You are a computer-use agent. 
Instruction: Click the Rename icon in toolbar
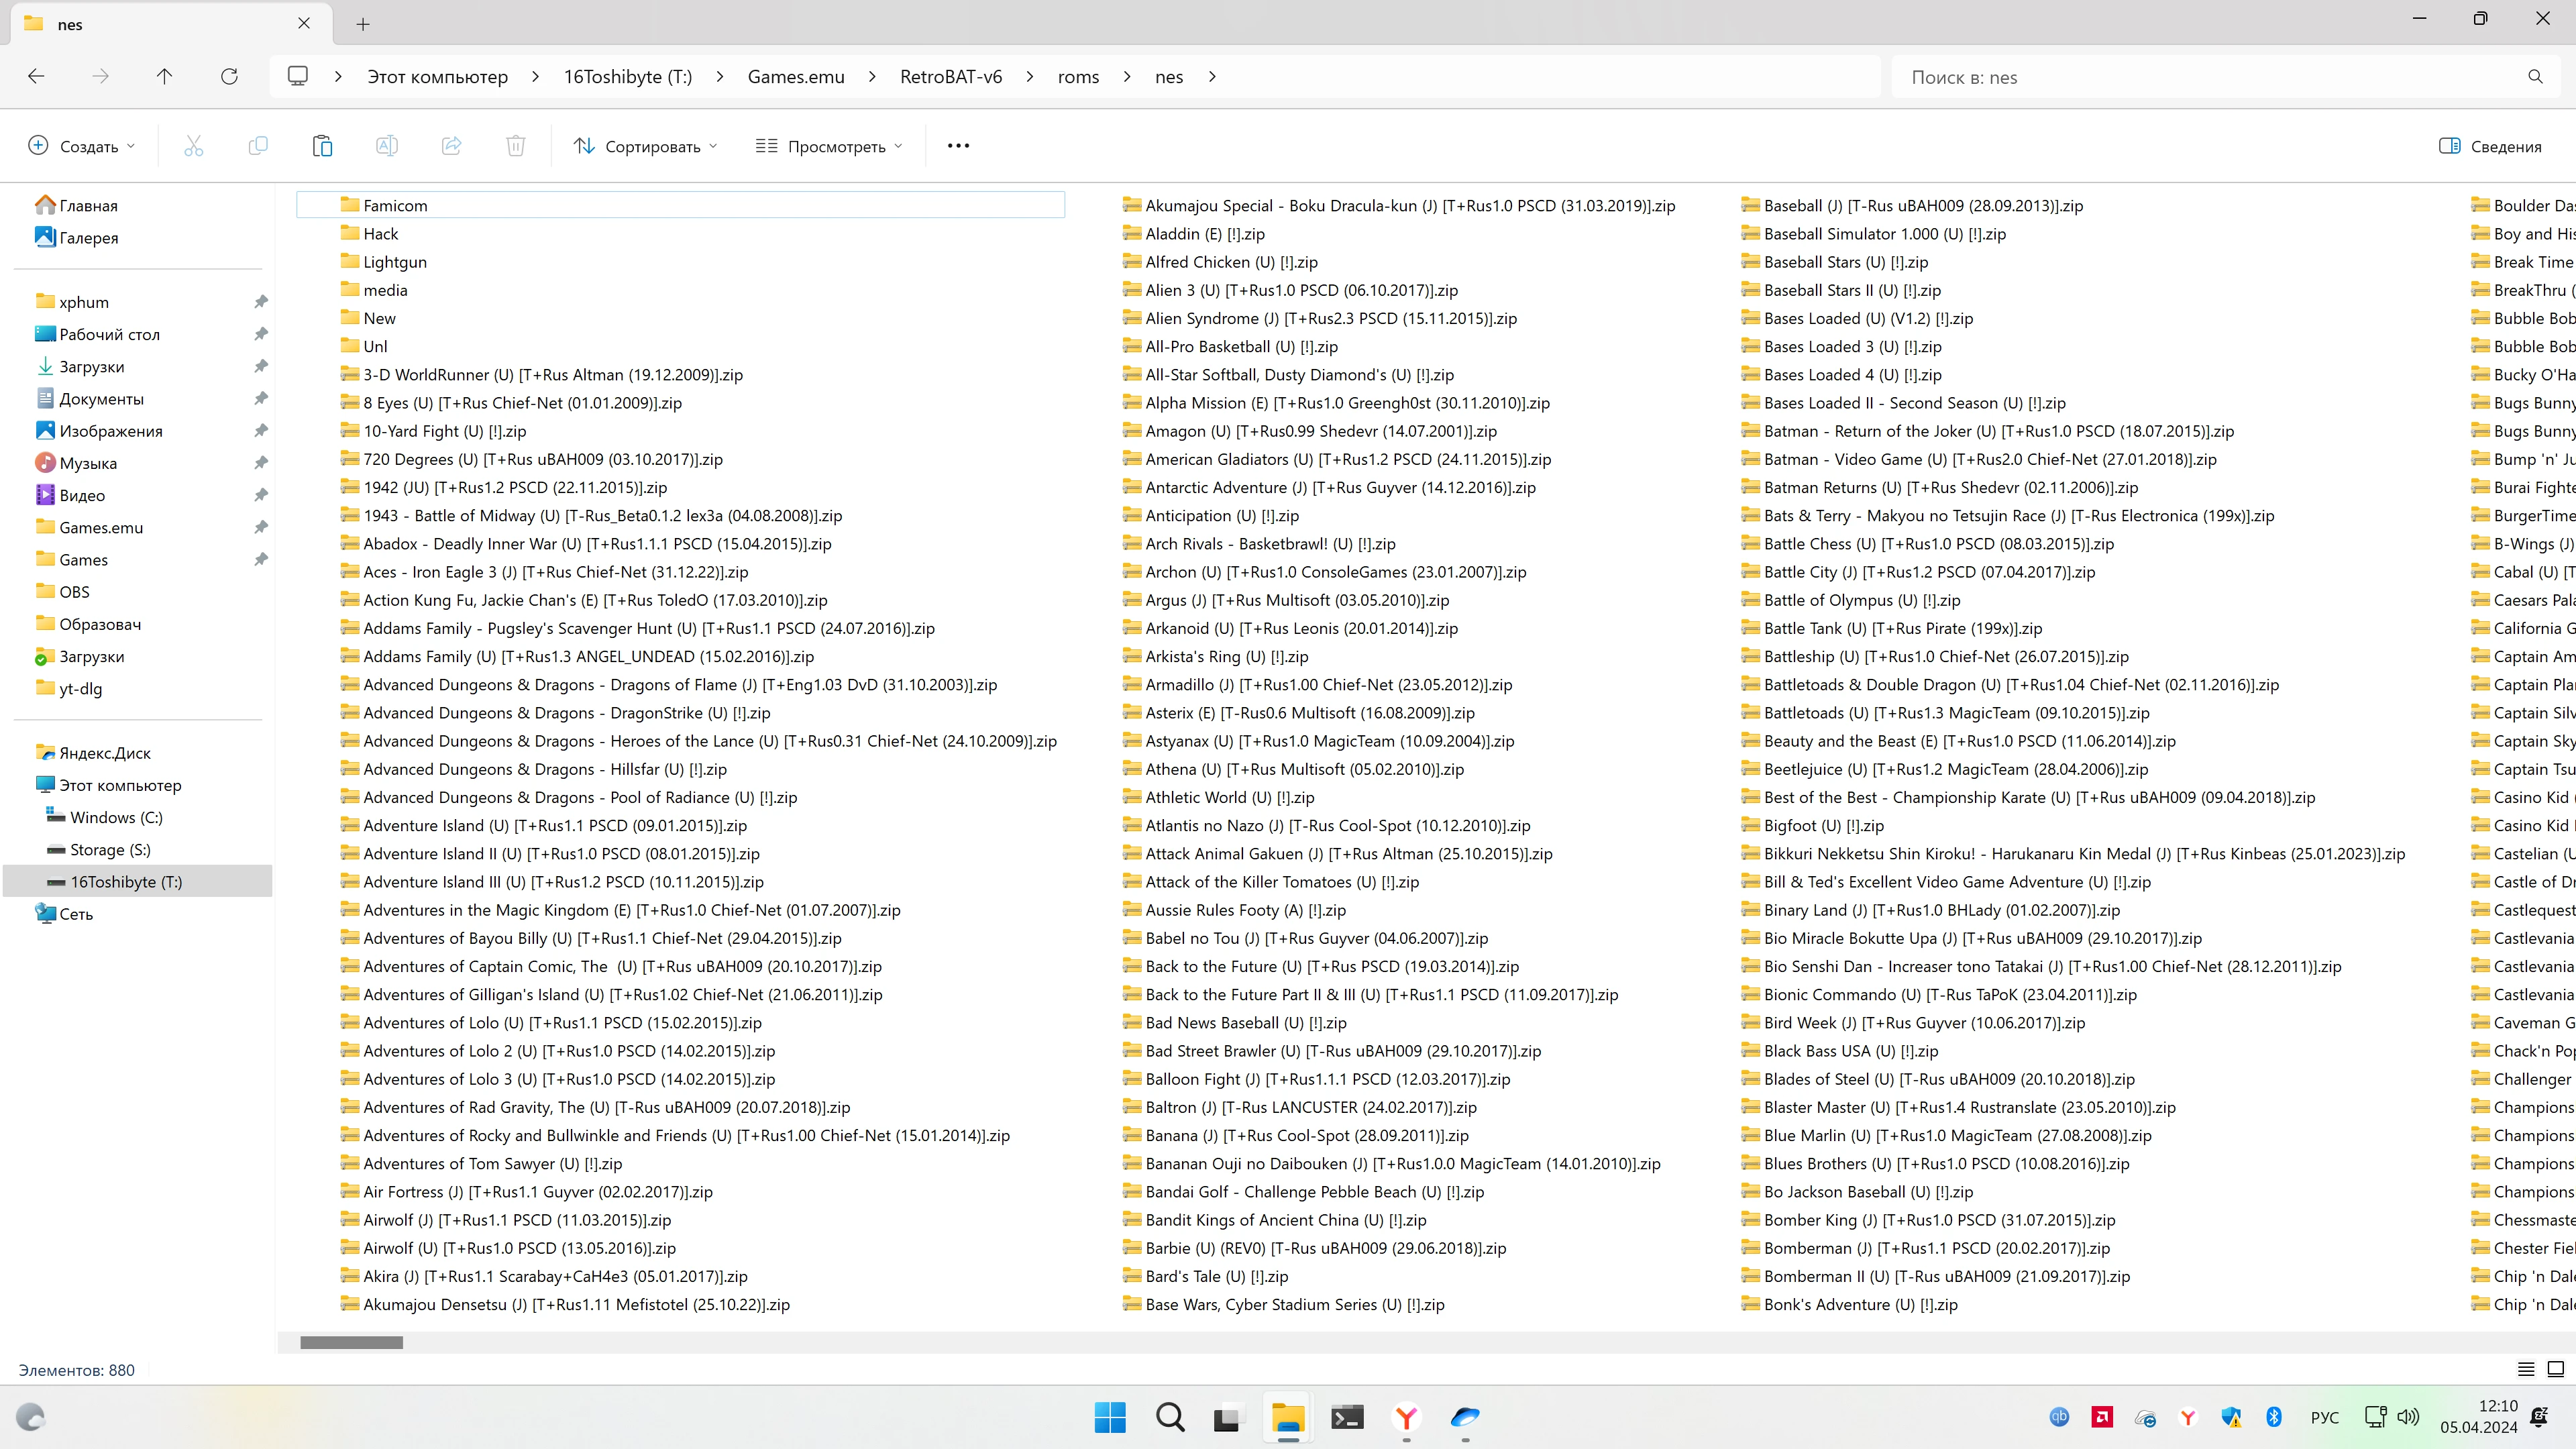point(387,146)
